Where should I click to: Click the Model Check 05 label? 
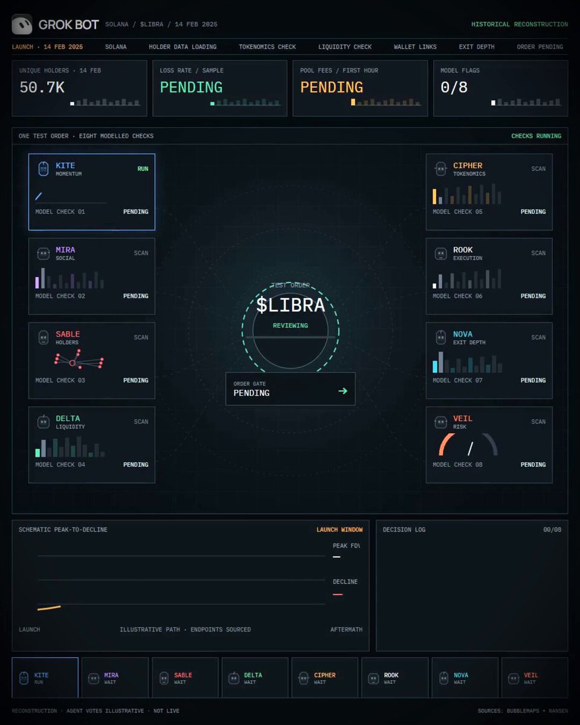[x=457, y=212]
